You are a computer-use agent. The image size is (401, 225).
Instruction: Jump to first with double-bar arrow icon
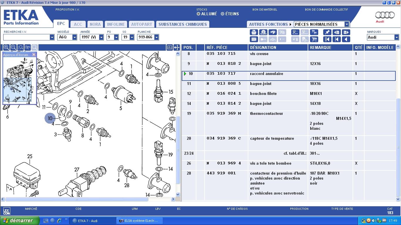tap(327, 39)
